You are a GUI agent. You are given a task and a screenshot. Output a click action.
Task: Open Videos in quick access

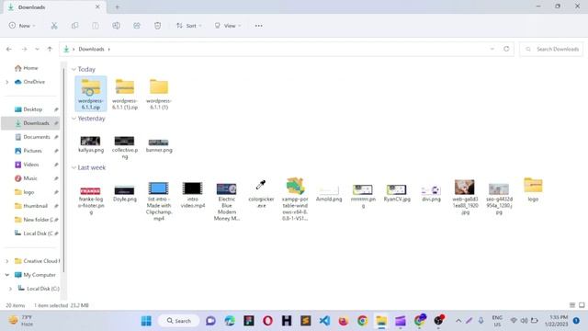click(x=32, y=165)
